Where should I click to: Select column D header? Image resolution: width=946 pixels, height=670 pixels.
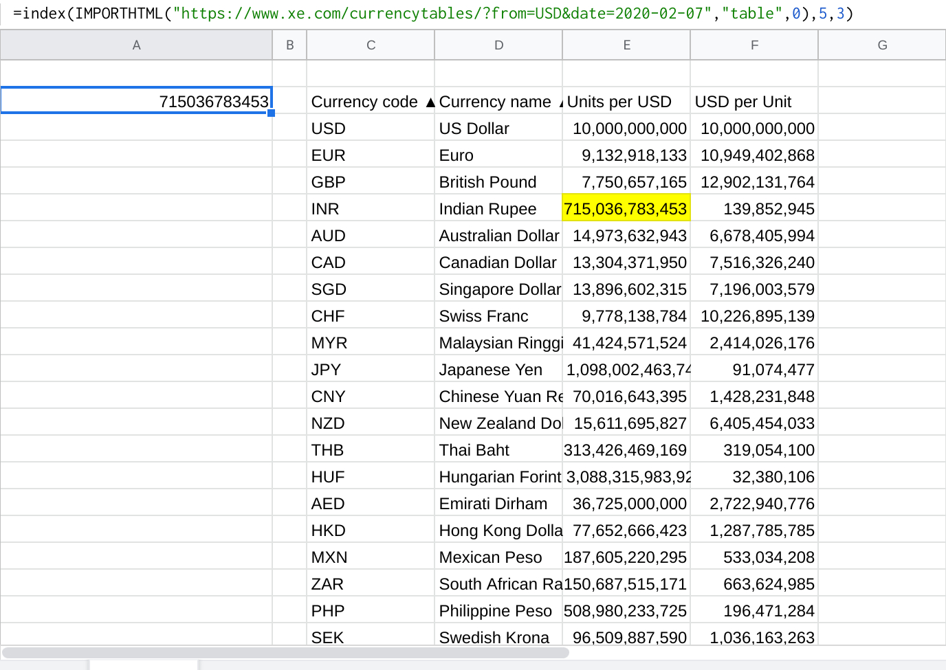click(498, 45)
